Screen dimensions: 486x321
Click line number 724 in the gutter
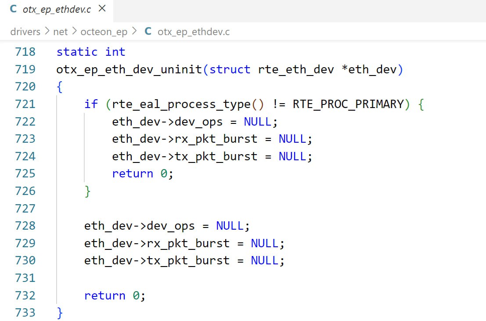click(x=25, y=156)
